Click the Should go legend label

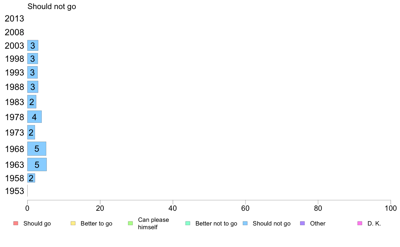(37, 224)
